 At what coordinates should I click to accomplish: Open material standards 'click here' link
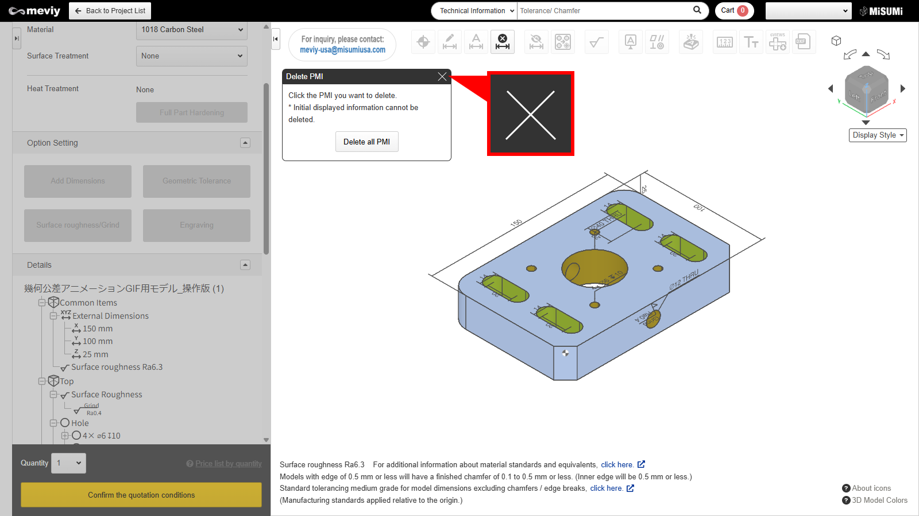[x=617, y=465]
